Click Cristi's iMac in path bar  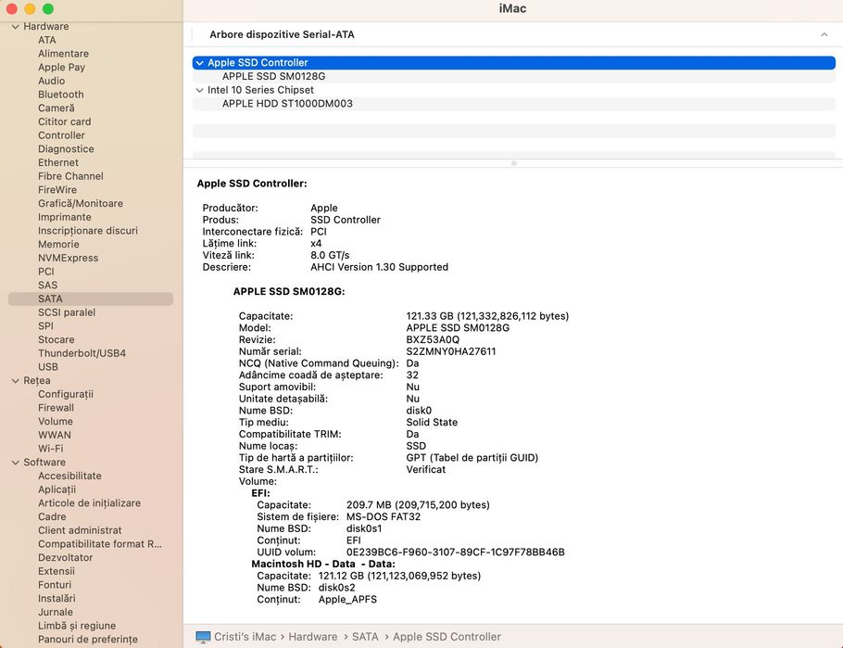click(245, 637)
